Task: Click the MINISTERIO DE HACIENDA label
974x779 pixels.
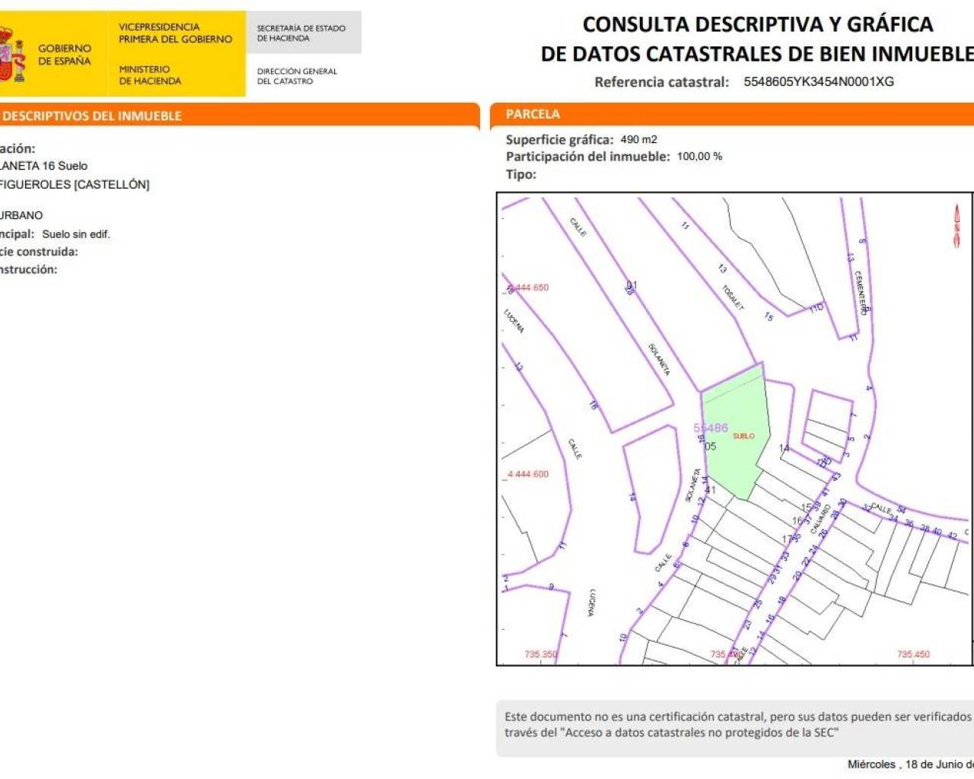Action: pos(150,75)
